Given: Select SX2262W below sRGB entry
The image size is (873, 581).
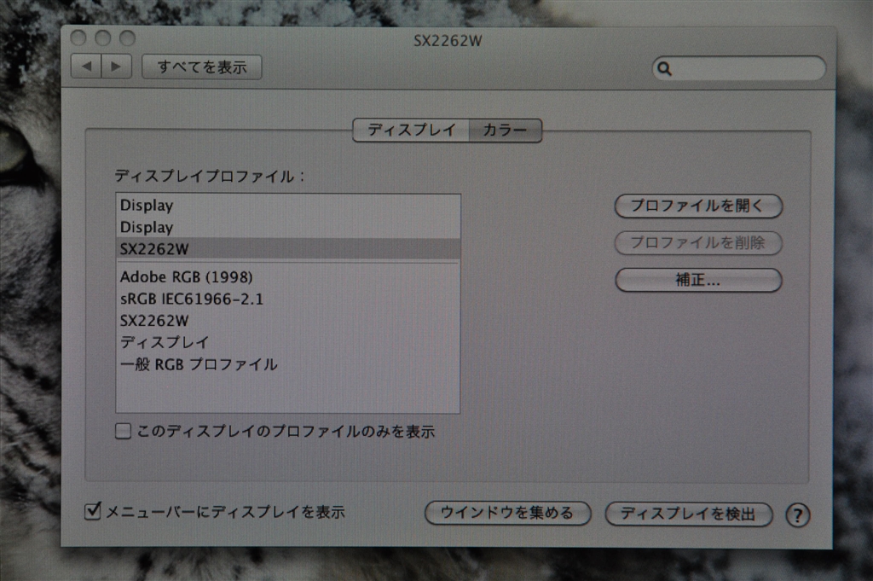Looking at the screenshot, I should click(288, 321).
